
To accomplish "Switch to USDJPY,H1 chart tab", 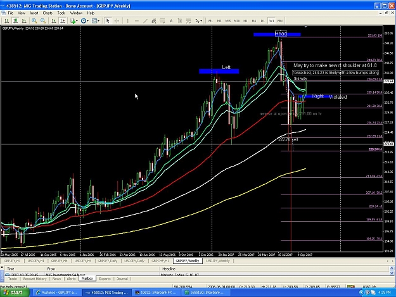I will coord(36,261).
